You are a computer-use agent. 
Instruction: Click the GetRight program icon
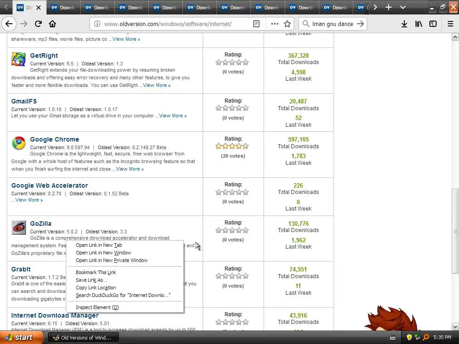coord(18,59)
